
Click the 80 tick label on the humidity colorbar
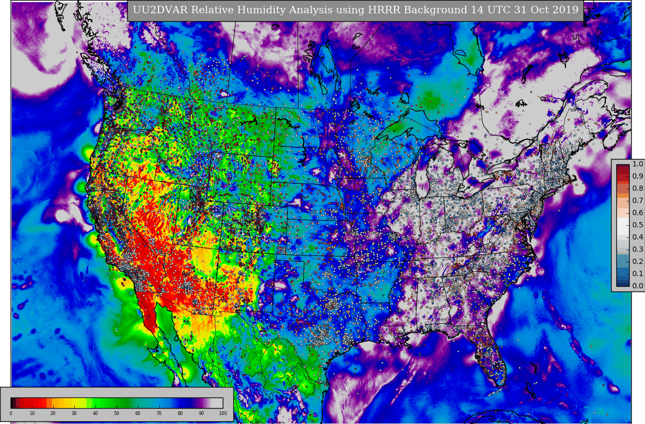coord(180,413)
